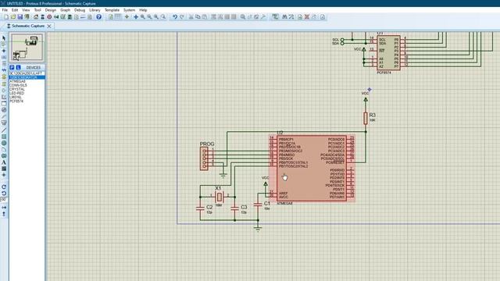Open the Library menu
This screenshot has width=500, height=281.
pyautogui.click(x=95, y=10)
